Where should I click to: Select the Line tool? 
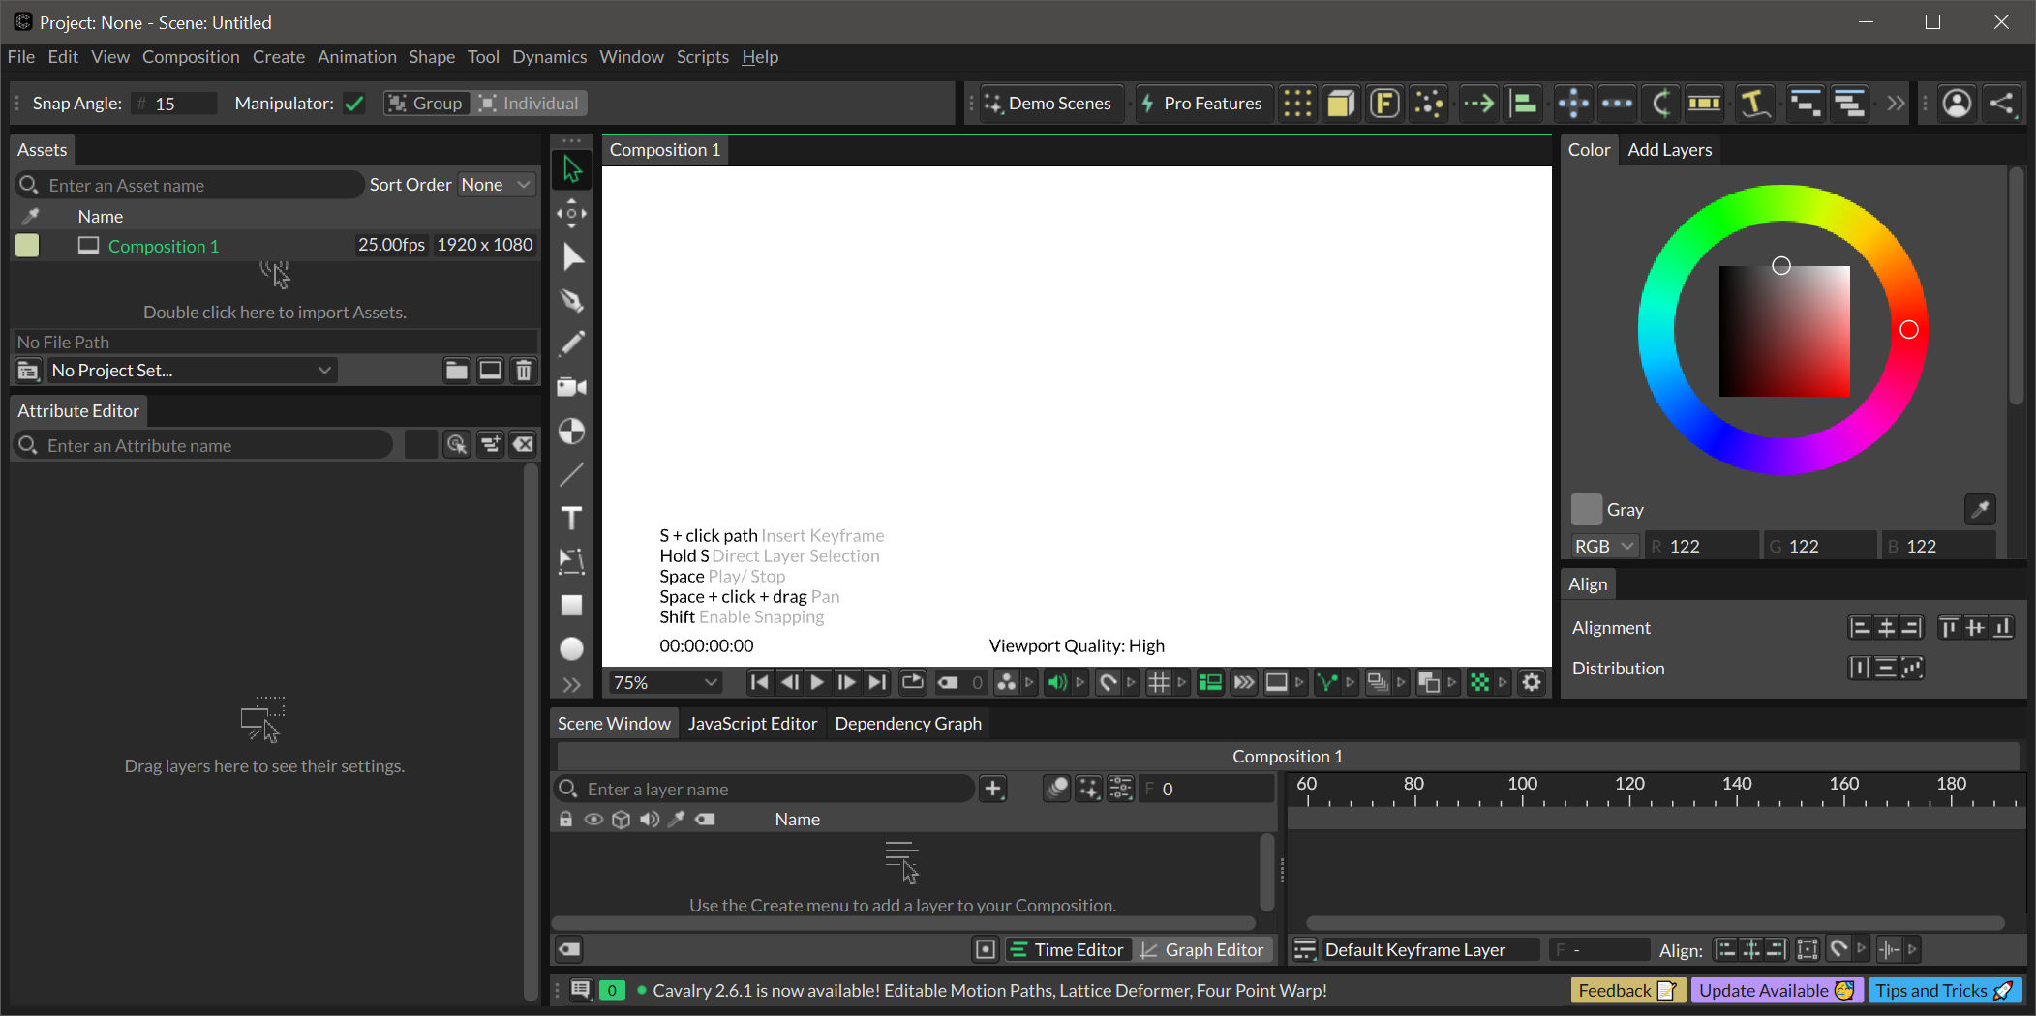click(571, 474)
